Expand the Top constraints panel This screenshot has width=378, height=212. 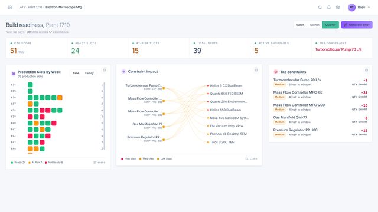coord(366,70)
